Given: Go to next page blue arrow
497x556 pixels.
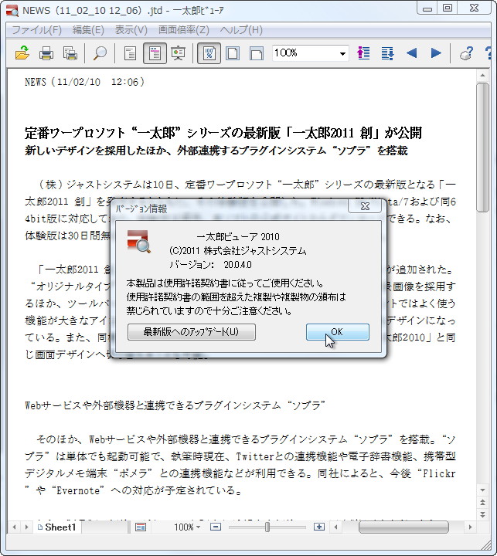Looking at the screenshot, I should click(x=436, y=53).
